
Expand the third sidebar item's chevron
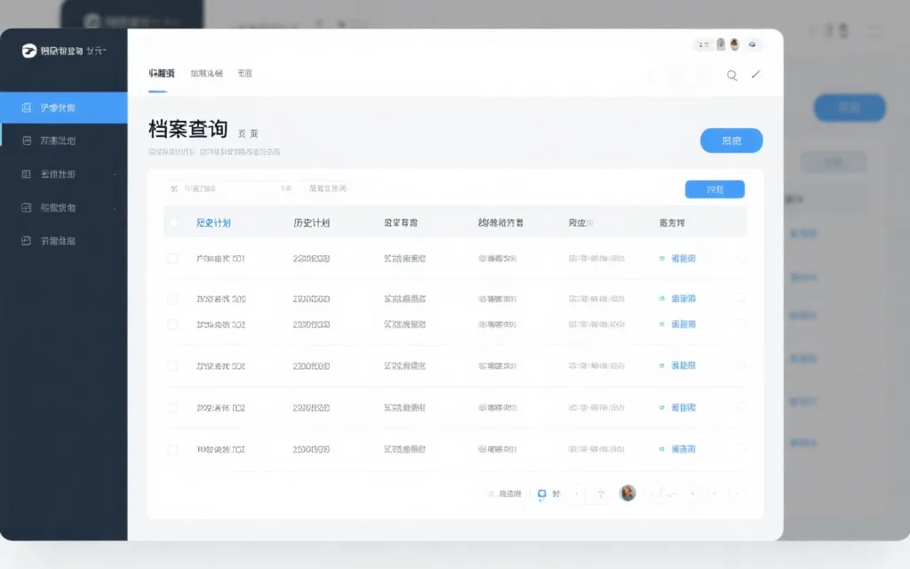[116, 173]
